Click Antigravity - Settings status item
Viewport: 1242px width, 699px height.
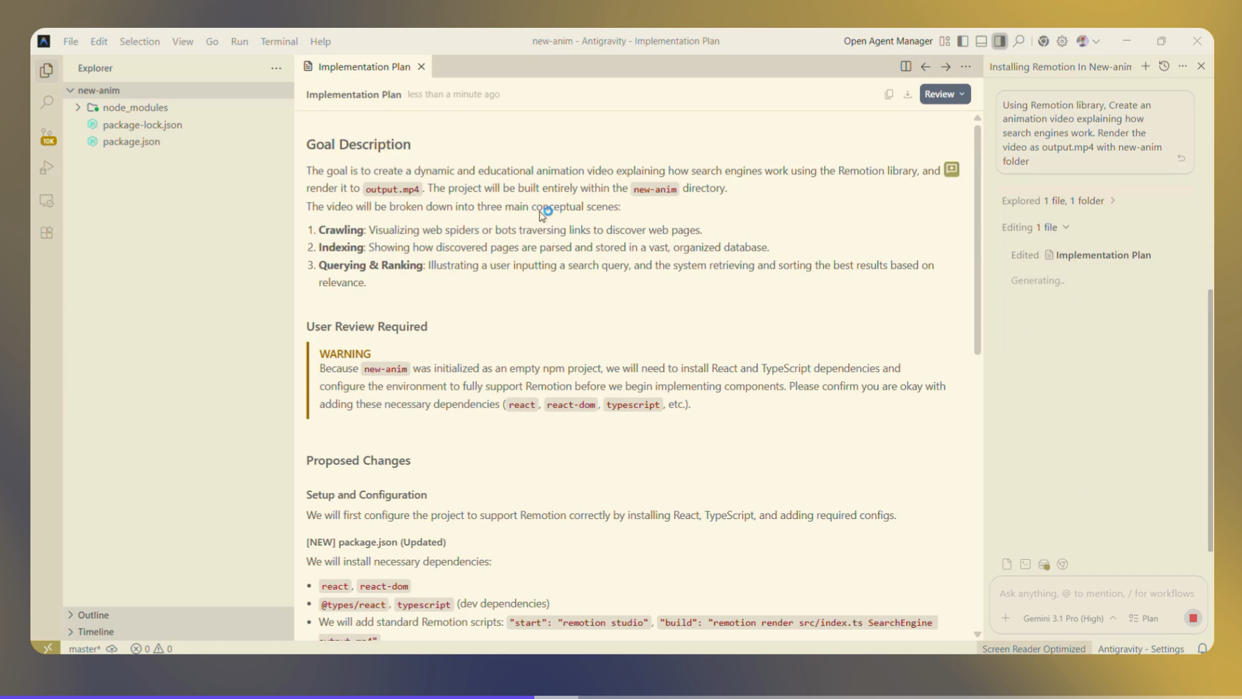(x=1141, y=649)
